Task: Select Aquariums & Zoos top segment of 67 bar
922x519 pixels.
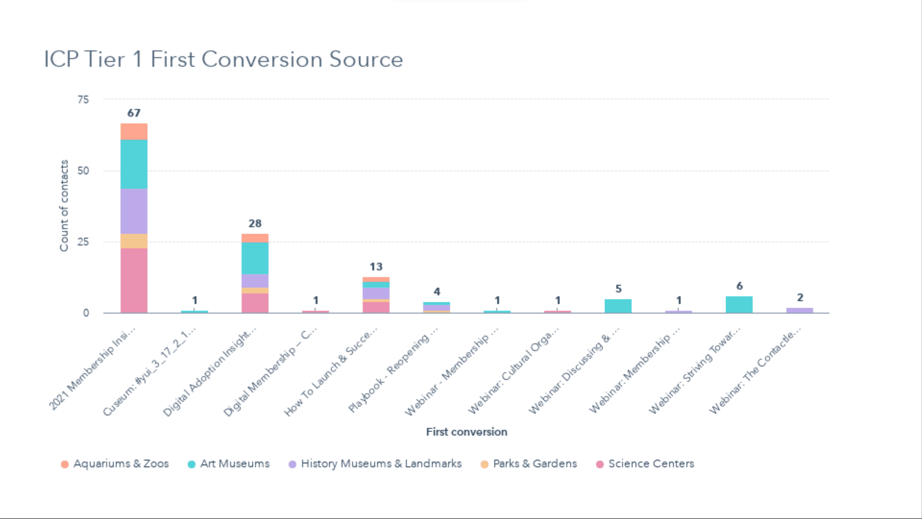Action: pyautogui.click(x=134, y=132)
